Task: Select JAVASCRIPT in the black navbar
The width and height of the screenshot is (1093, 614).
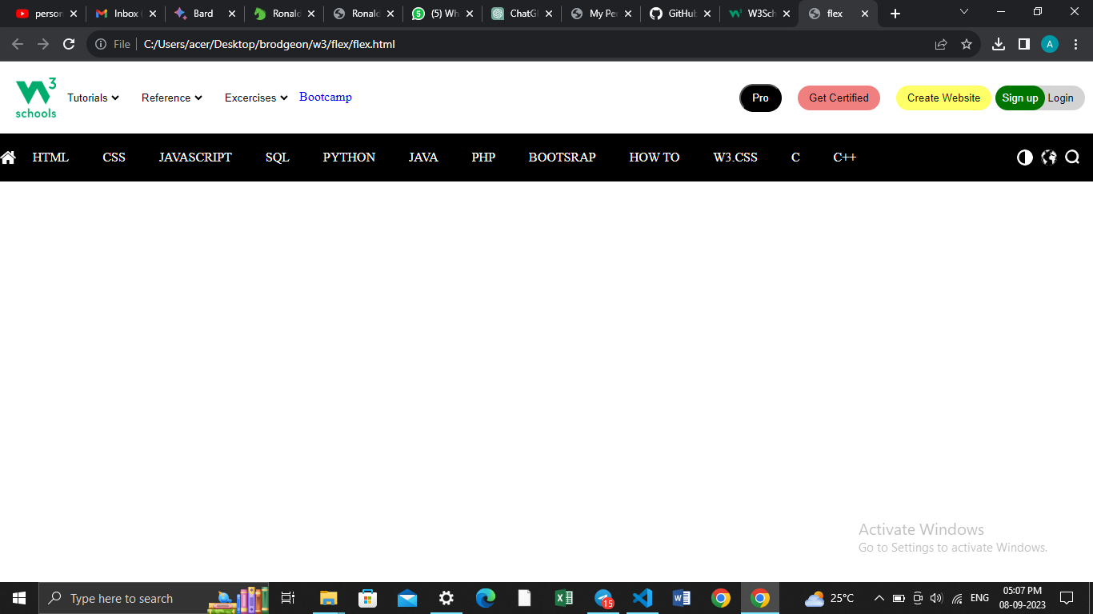Action: tap(195, 157)
